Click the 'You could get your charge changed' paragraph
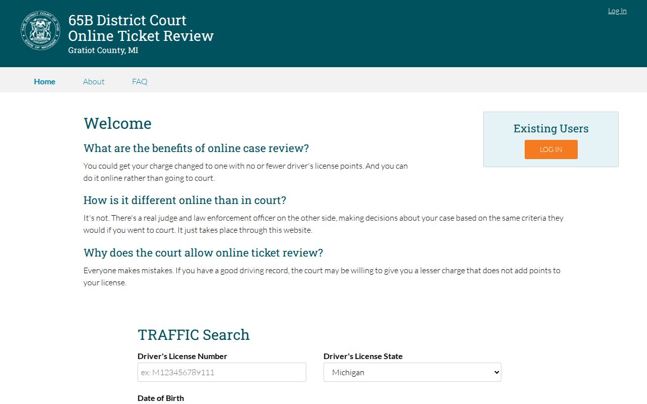The image size is (647, 404). 246,172
